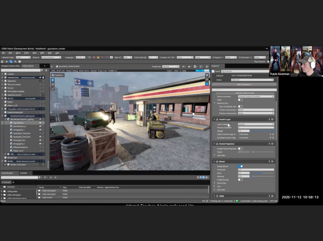This screenshot has height=241, width=323.
Task: Click the Entity Outliner filter funnel icon
Action: tap(42, 70)
